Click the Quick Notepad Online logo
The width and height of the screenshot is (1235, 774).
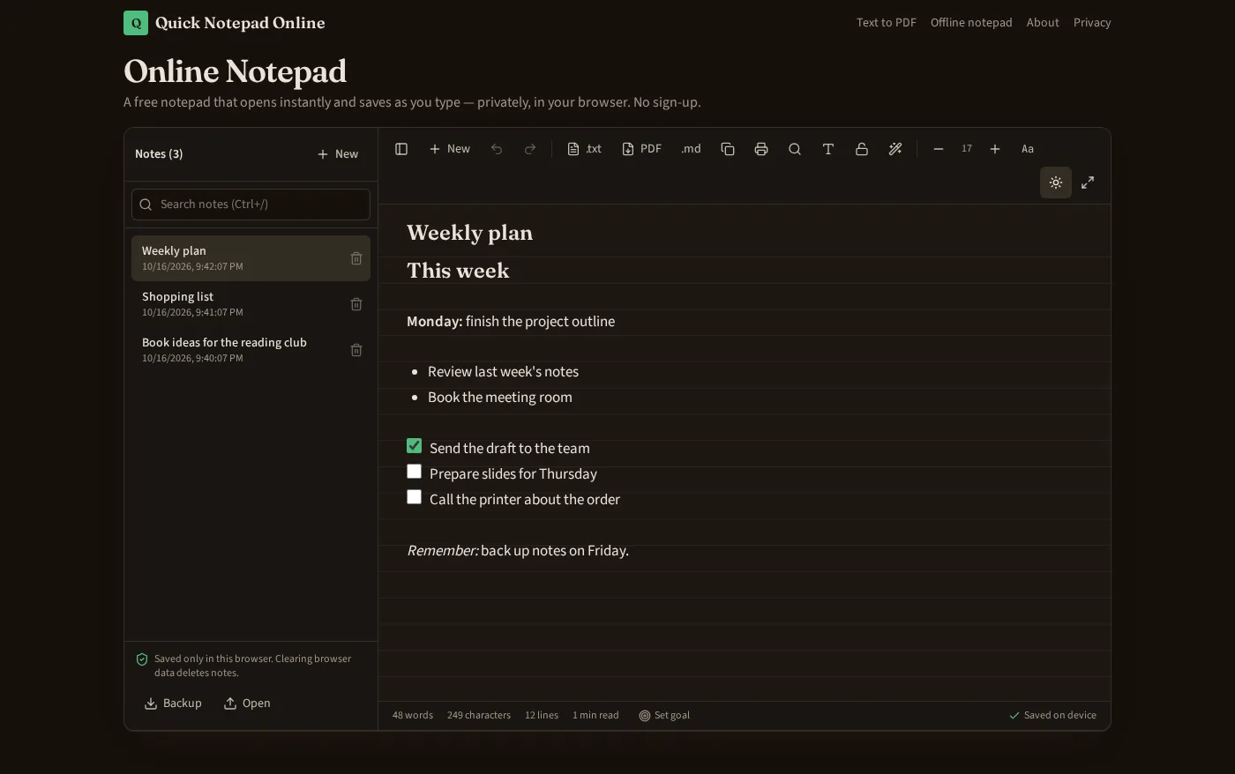pyautogui.click(x=224, y=23)
